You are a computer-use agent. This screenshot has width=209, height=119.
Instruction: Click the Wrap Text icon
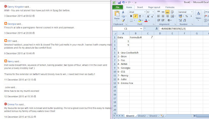[172, 12]
